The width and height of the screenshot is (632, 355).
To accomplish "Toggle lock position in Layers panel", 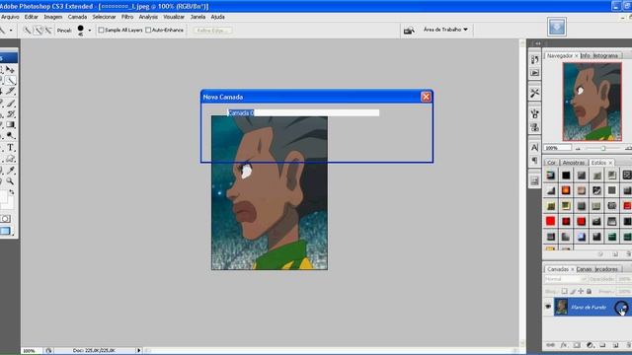I will 581,291.
